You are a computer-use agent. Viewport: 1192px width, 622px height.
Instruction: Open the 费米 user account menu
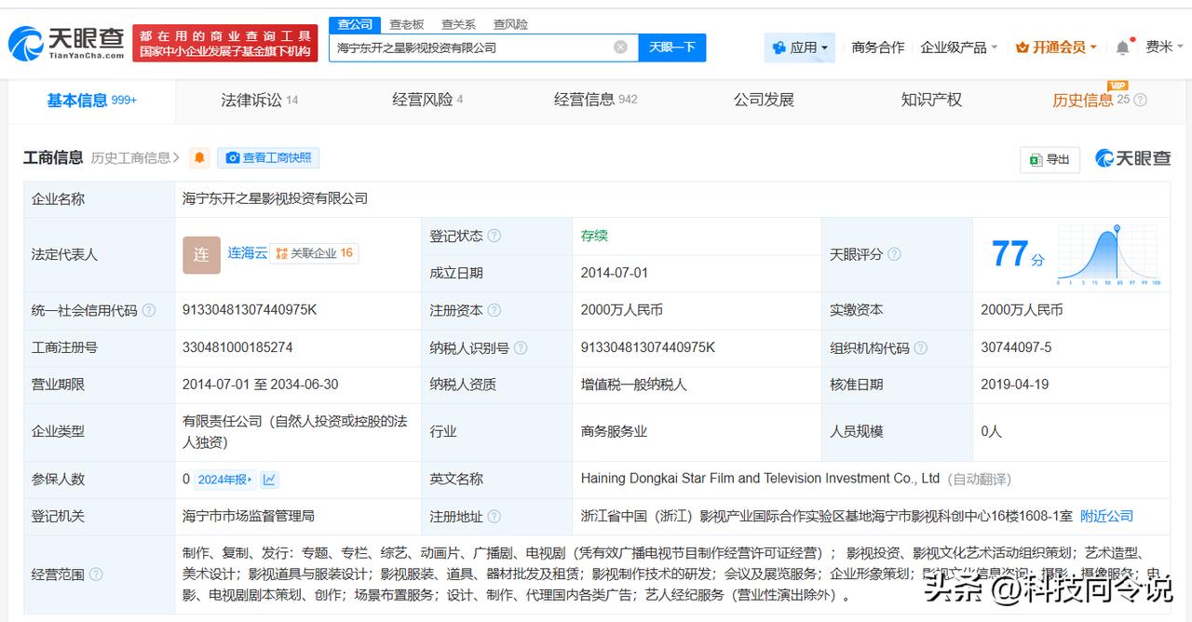point(1164,47)
